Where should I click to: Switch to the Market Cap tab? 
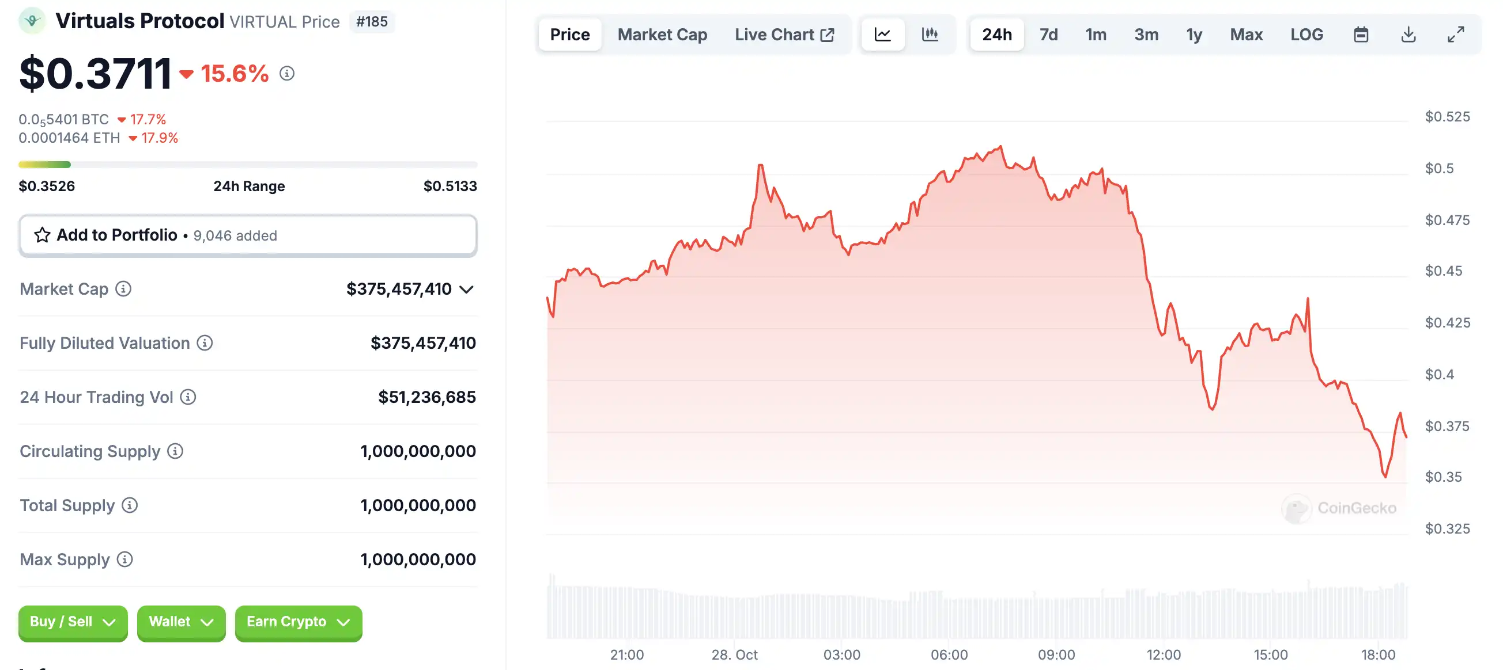point(662,35)
